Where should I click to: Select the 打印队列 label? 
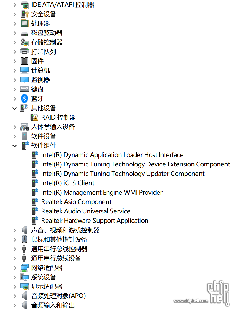43,52
